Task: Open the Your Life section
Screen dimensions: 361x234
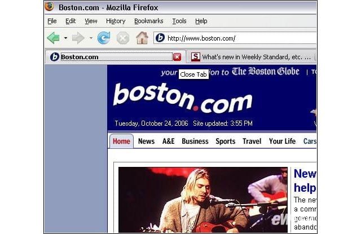Action: pyautogui.click(x=282, y=141)
